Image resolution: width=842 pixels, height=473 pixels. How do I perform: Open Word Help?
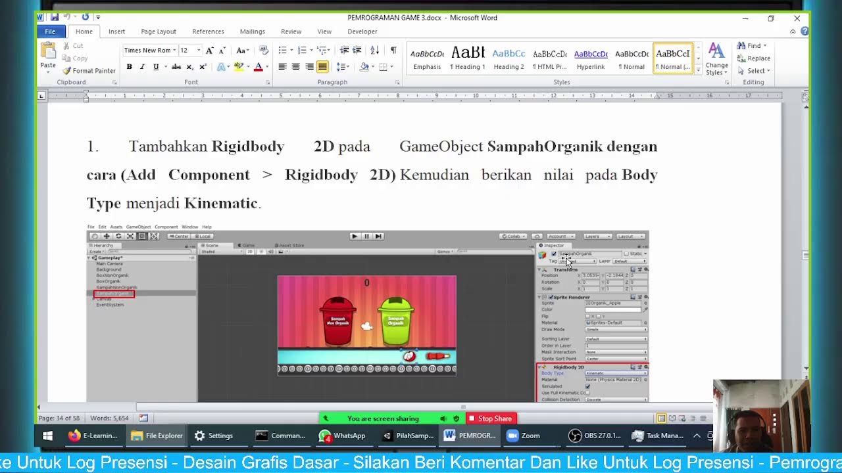[x=805, y=32]
